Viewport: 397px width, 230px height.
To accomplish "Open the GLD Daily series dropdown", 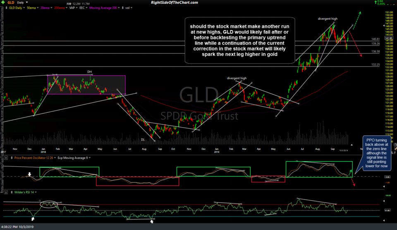I will pos(24,8).
